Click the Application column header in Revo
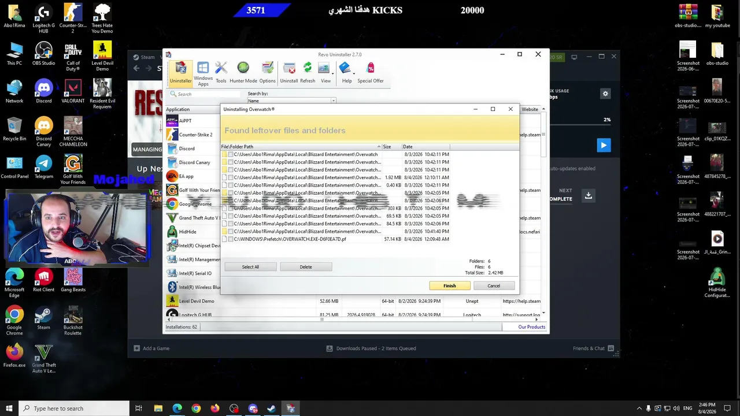 tap(193, 109)
